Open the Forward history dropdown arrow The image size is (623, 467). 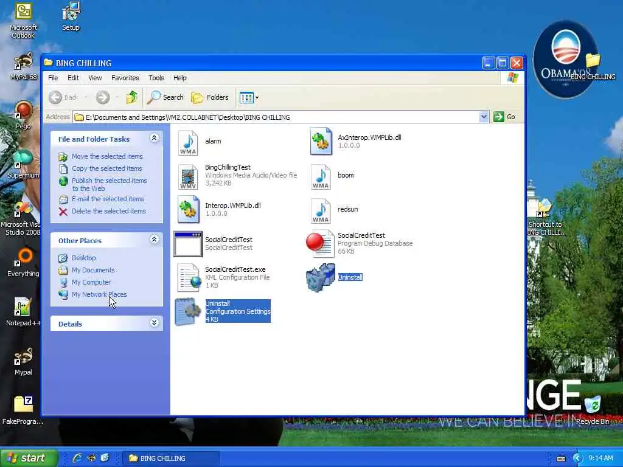[117, 97]
